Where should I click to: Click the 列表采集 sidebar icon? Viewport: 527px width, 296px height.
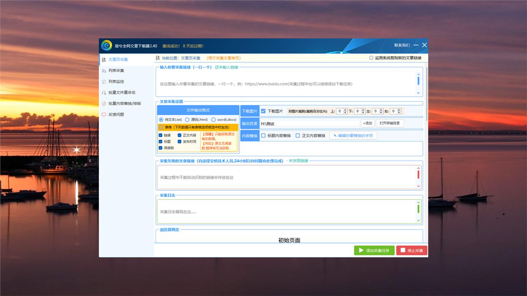pyautogui.click(x=104, y=71)
